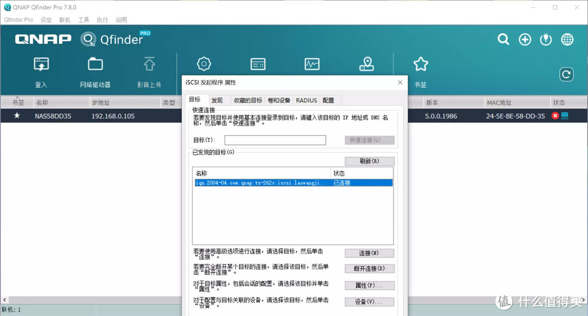Sort by 书签 column in Qfinder list
Image resolution: width=588 pixels, height=316 pixels.
[17, 103]
